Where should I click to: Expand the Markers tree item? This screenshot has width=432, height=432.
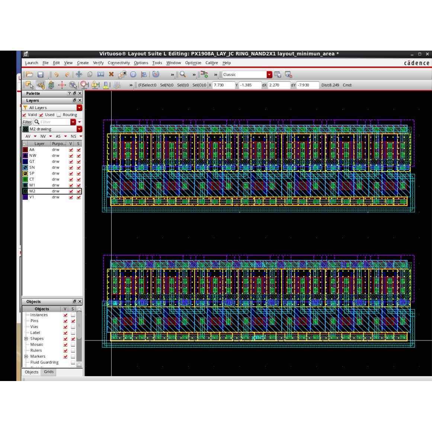(26, 356)
